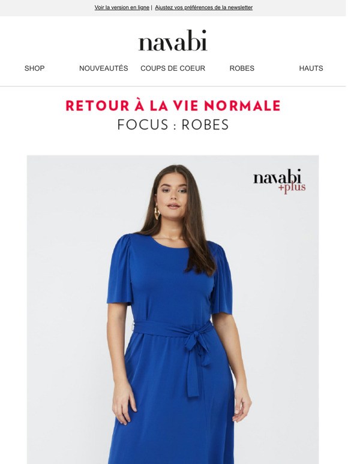Screen dimensions: 348x464
Task: Open the COUPS DE COEUR menu item
Action: point(173,68)
